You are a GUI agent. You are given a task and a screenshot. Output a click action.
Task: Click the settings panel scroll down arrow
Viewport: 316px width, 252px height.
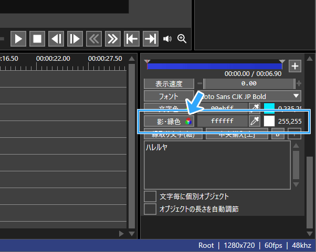click(x=310, y=234)
